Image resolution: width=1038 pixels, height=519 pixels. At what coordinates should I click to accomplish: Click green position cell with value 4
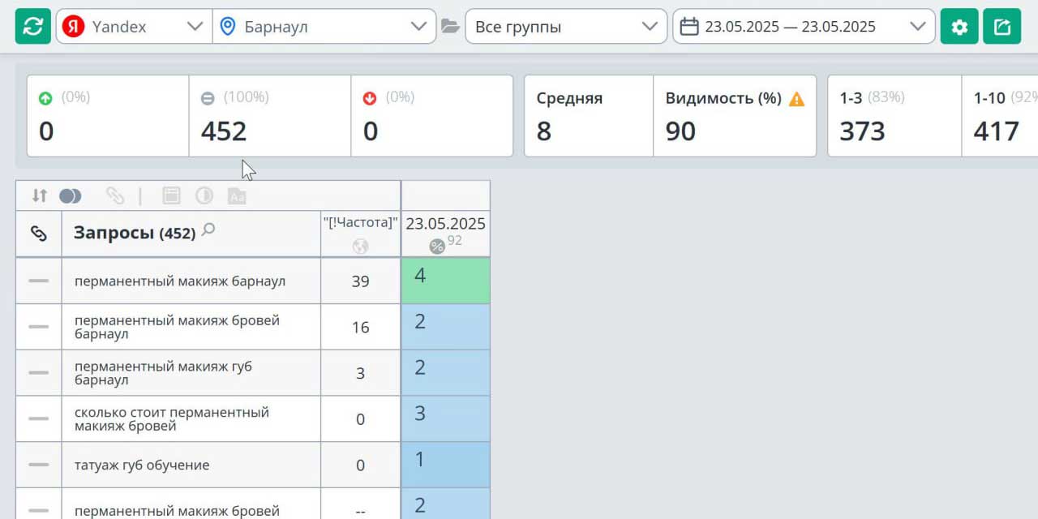[445, 281]
